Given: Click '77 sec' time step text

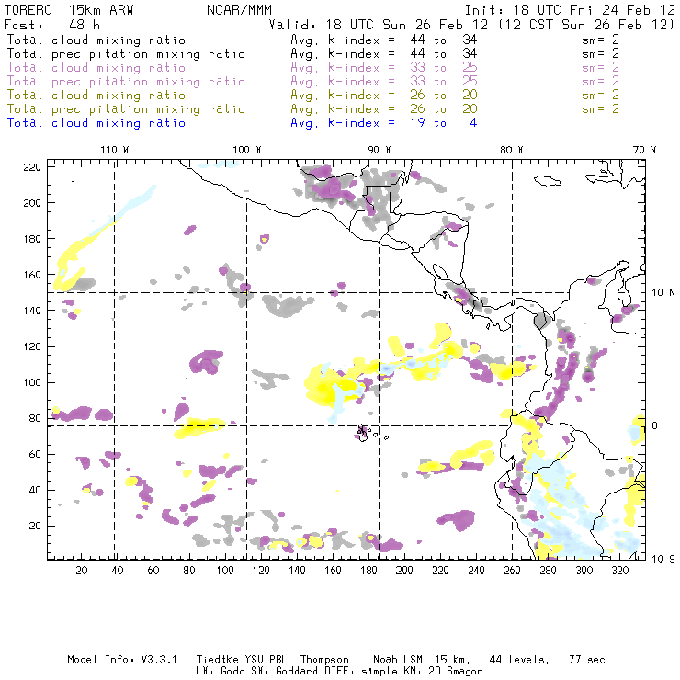Looking at the screenshot, I should pyautogui.click(x=587, y=660).
